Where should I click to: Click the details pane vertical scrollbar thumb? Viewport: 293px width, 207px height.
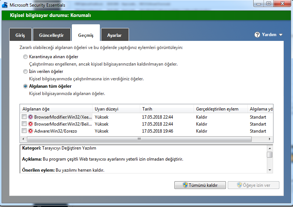[270, 155]
